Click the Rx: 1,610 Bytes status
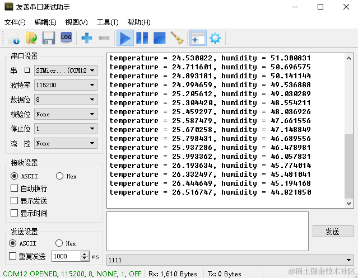Screen dimensions: 358x278 tap(173, 274)
